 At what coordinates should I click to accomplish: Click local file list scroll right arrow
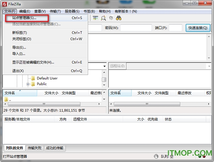99,104
